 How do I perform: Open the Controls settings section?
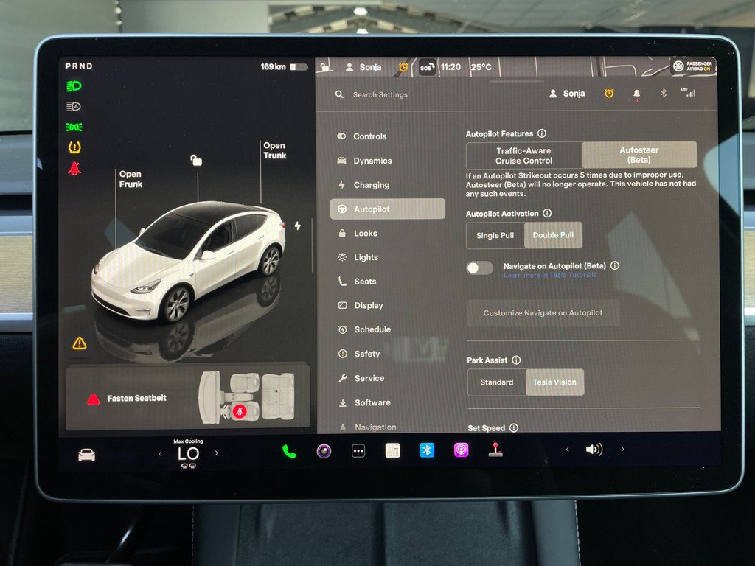387,136
